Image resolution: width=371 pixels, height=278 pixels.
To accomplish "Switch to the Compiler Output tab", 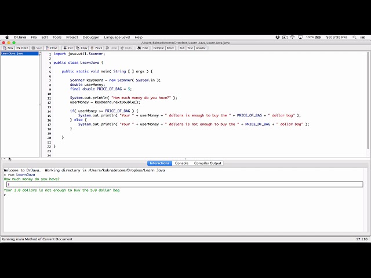I will point(208,163).
